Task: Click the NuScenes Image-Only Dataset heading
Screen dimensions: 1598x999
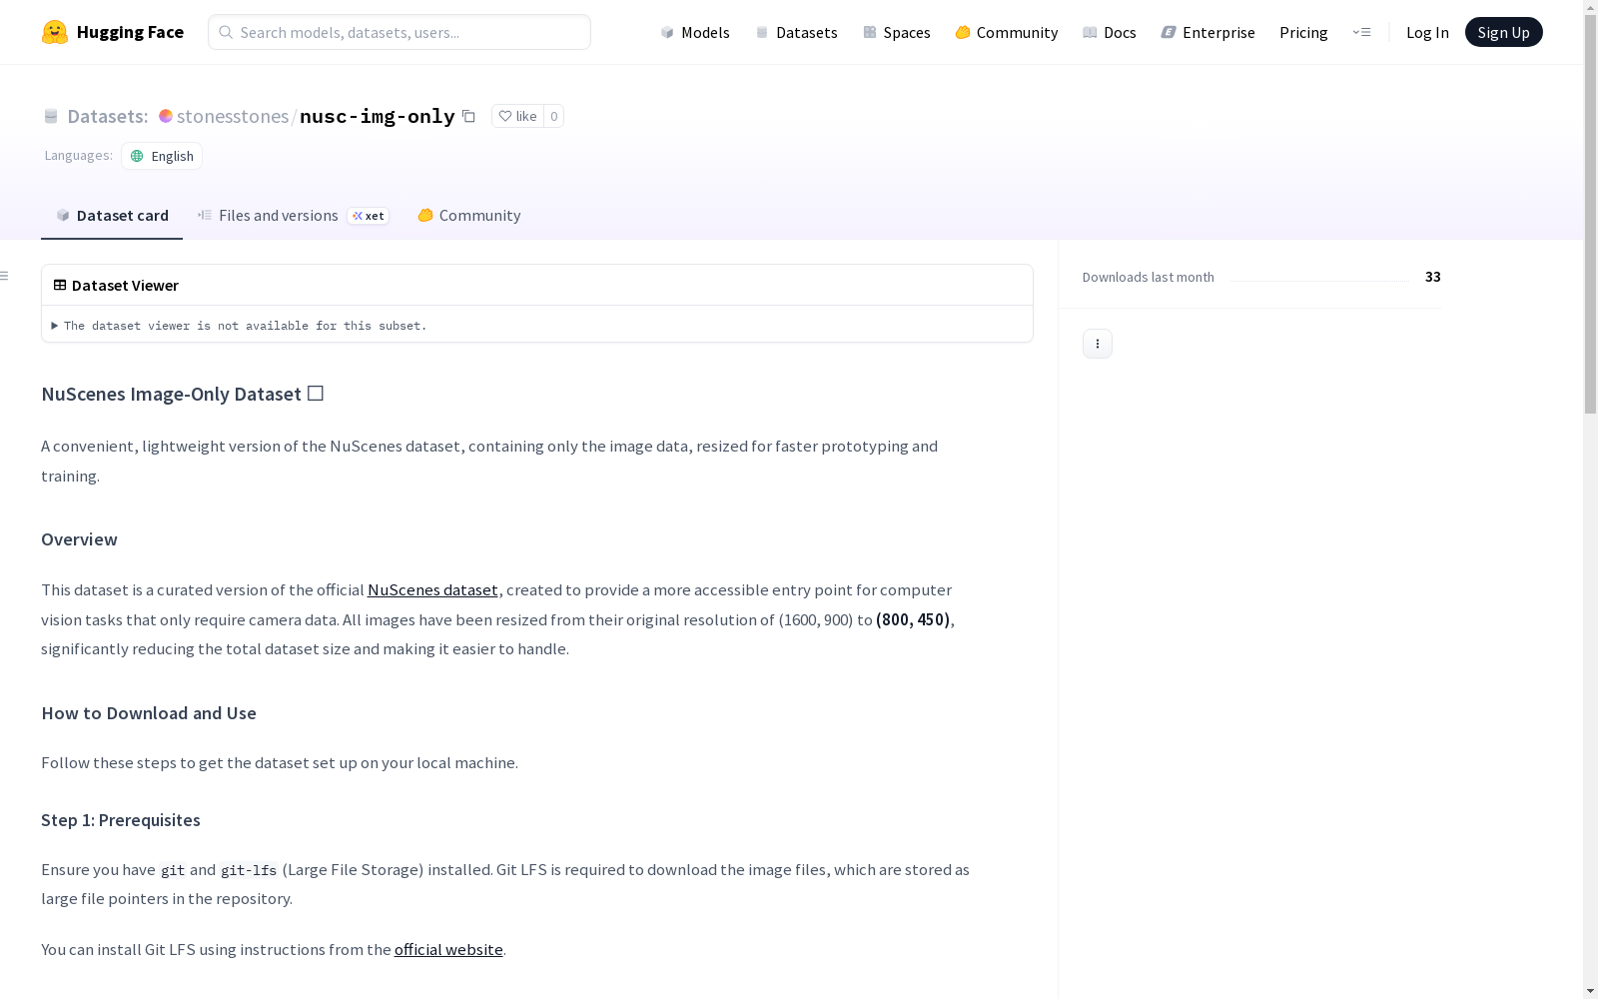Action: click(x=182, y=394)
